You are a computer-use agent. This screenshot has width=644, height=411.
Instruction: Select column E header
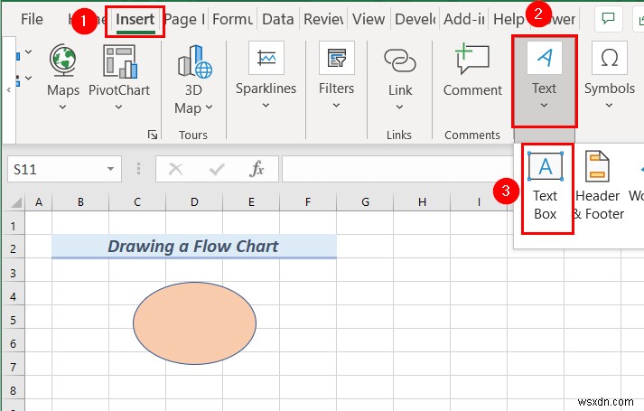(251, 202)
